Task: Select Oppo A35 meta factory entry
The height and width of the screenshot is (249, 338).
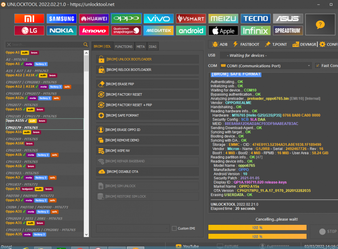Action: pos(45,234)
